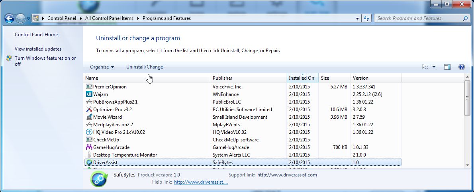474x192 pixels.
Task: Sort by the Version column header
Action: (376, 78)
